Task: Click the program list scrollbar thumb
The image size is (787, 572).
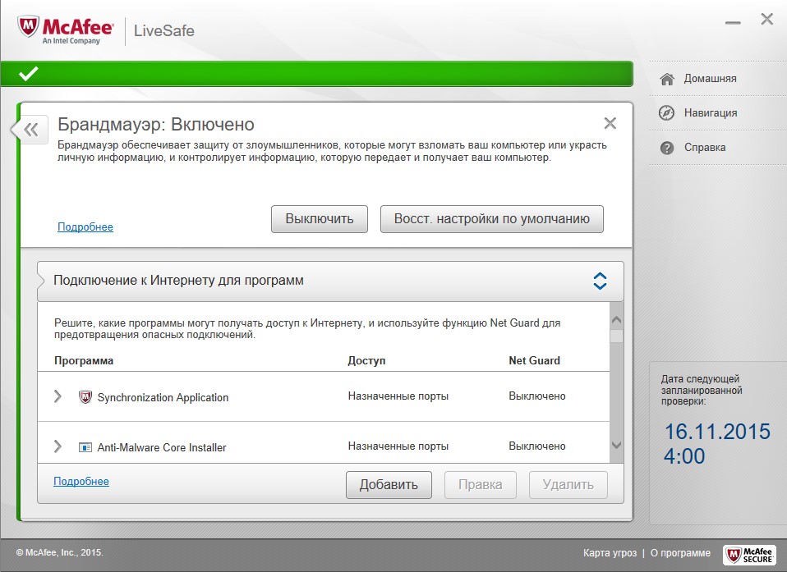Action: click(x=617, y=336)
